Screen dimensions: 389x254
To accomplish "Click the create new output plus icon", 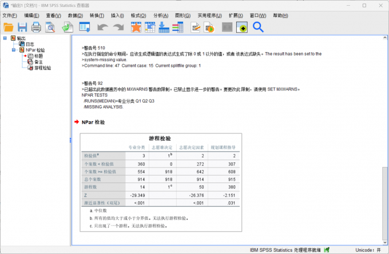I will [x=241, y=27].
